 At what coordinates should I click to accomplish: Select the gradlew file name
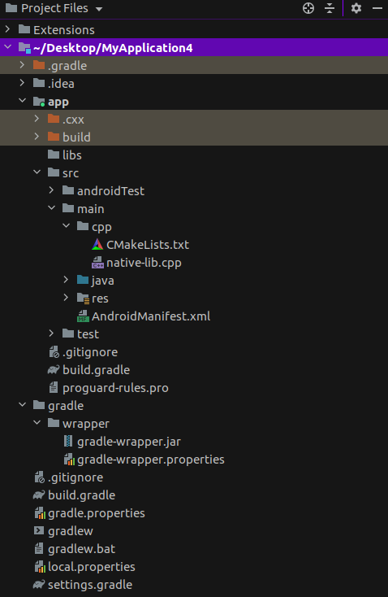(x=71, y=531)
